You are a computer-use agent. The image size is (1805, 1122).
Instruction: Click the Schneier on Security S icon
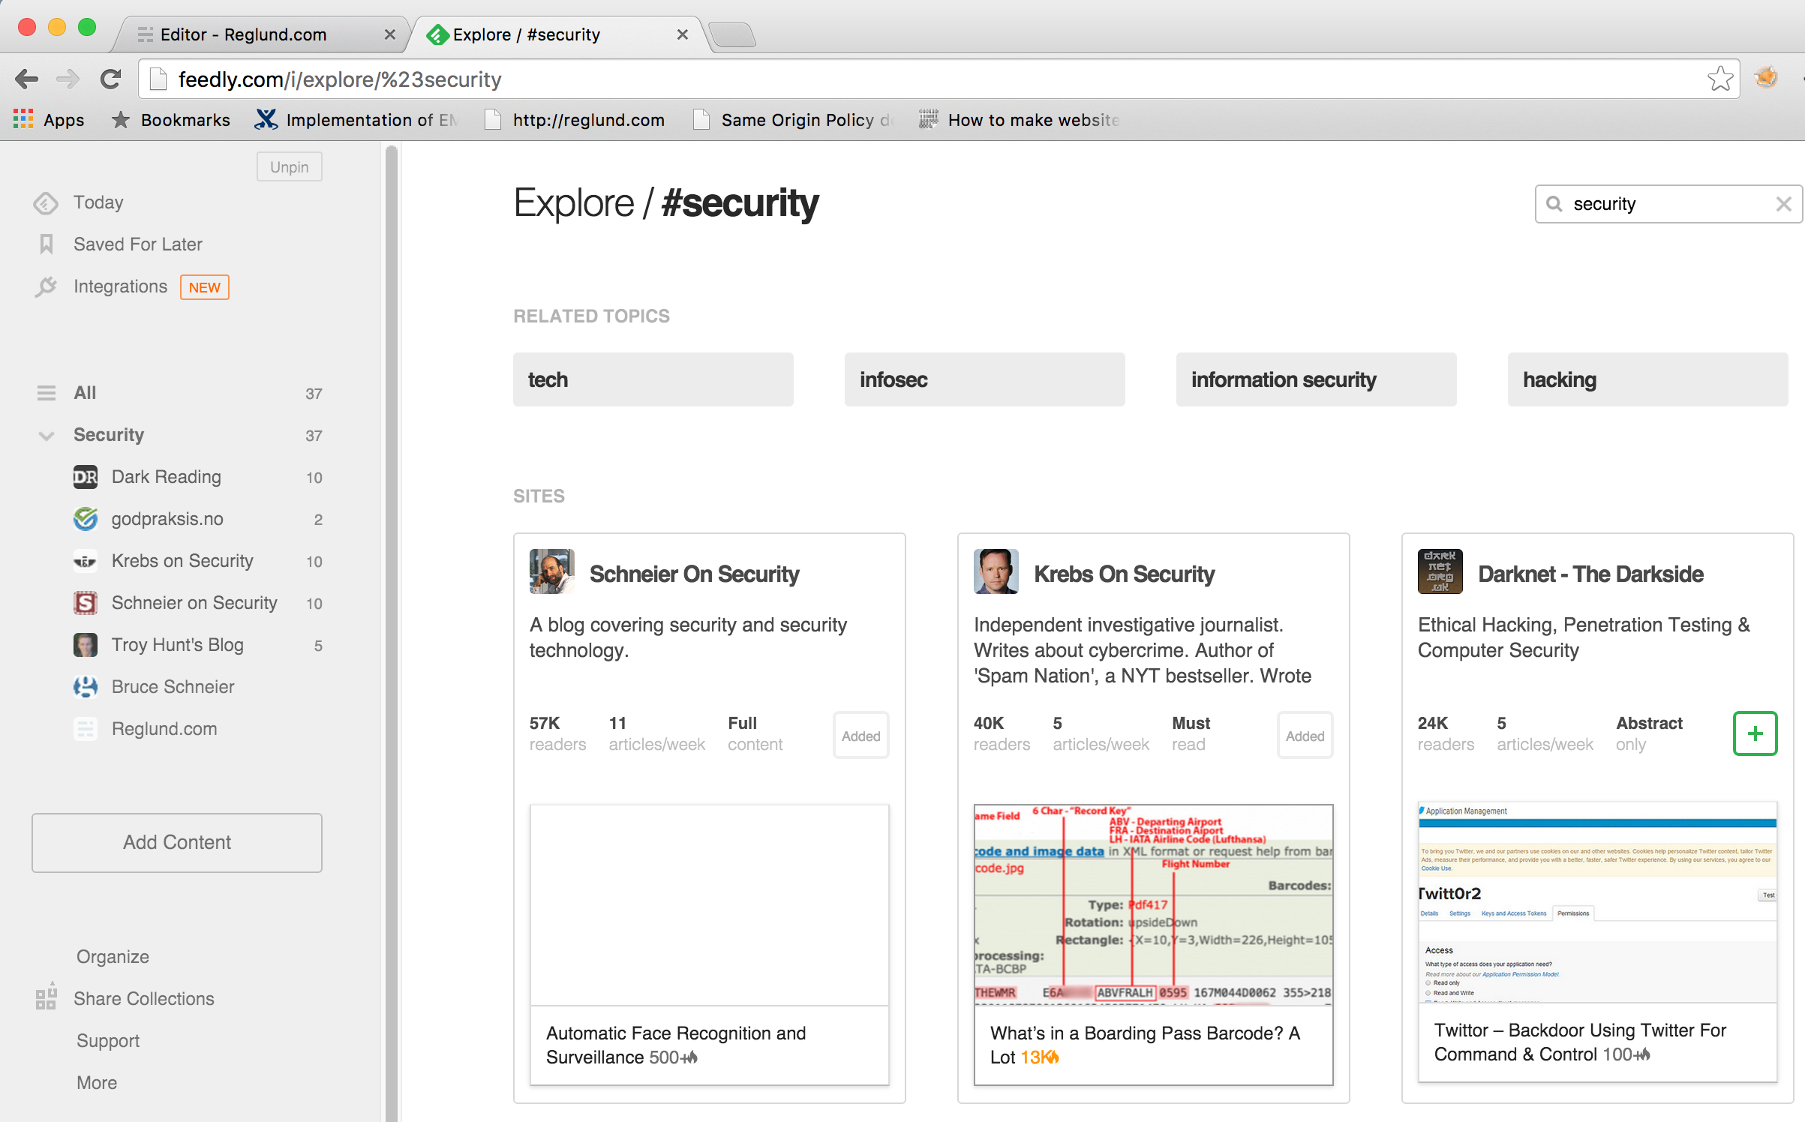coord(86,603)
